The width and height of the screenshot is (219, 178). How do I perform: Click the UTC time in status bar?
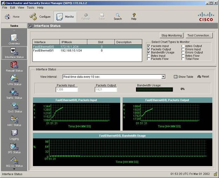point(190,174)
